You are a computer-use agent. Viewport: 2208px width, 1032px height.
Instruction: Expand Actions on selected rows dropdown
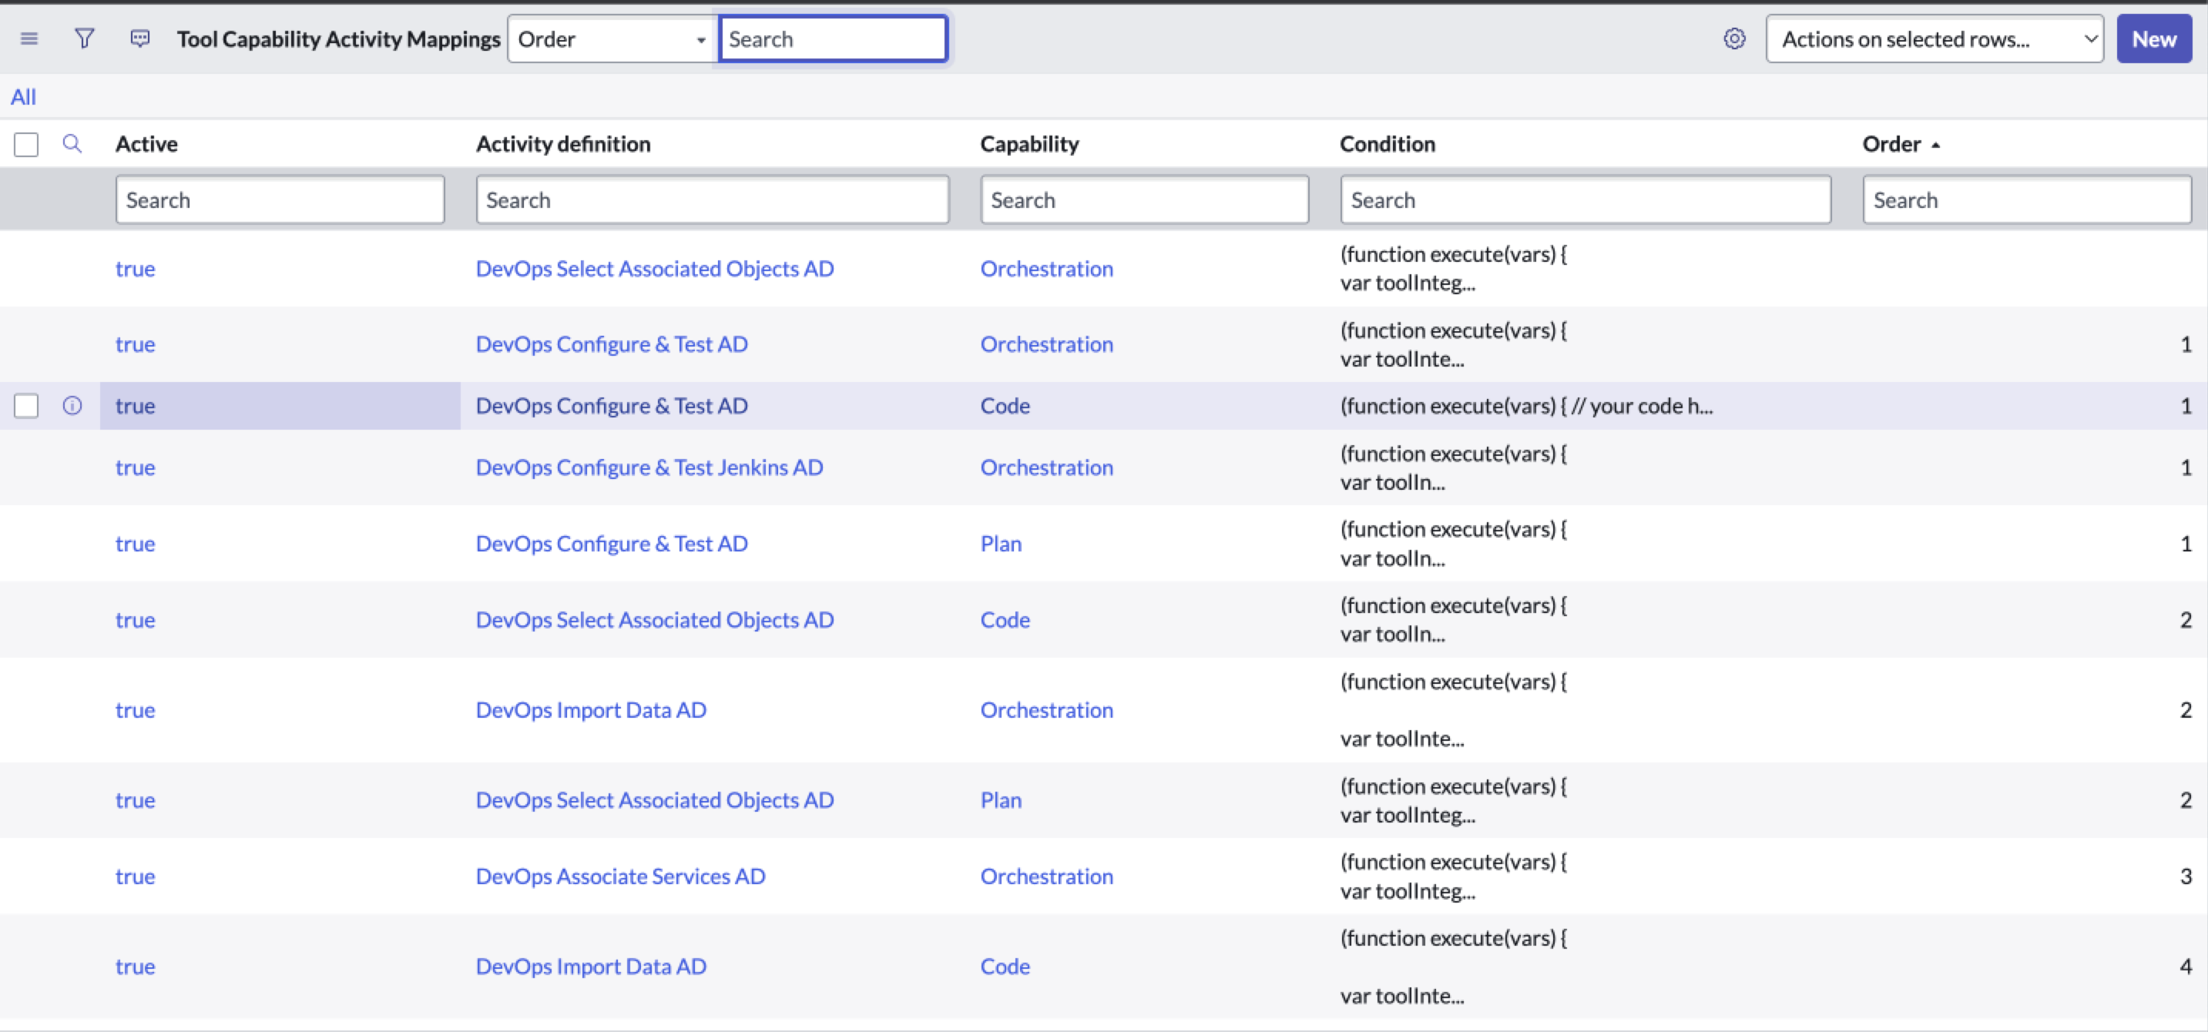click(x=1935, y=39)
